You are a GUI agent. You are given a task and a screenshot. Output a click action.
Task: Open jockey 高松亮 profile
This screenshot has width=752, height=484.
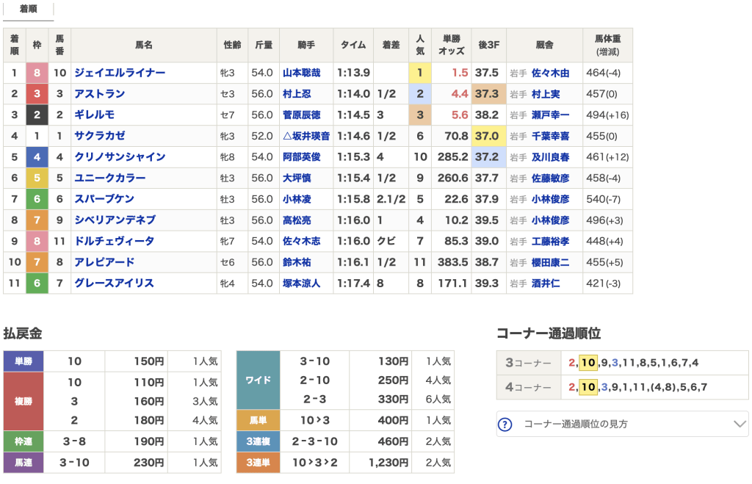[x=297, y=220]
